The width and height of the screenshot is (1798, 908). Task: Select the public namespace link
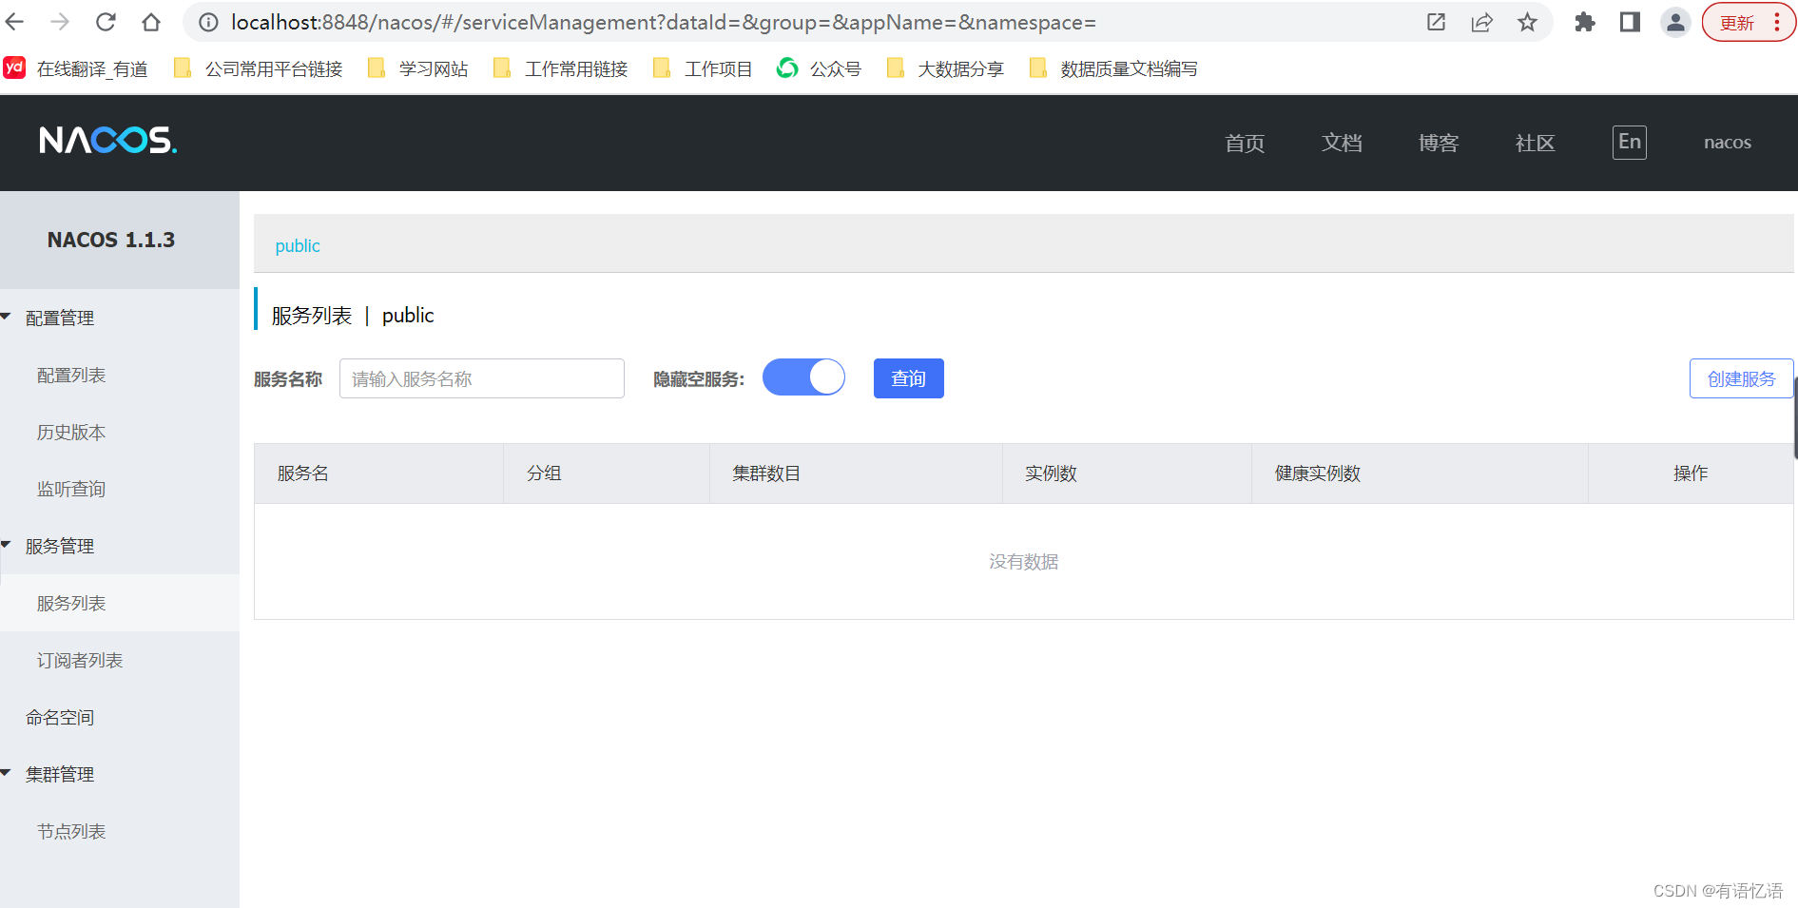(x=298, y=246)
